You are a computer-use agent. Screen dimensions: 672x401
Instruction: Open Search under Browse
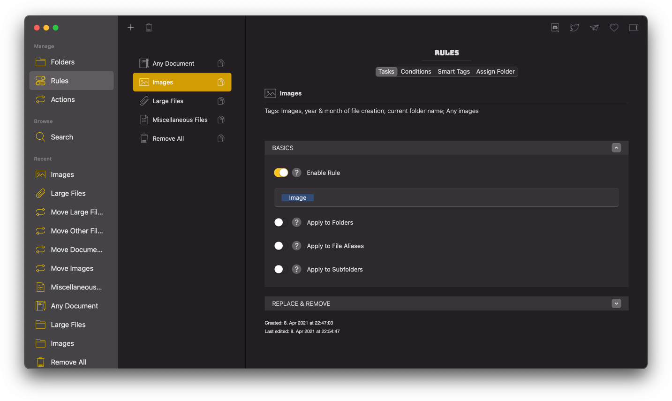coord(61,137)
